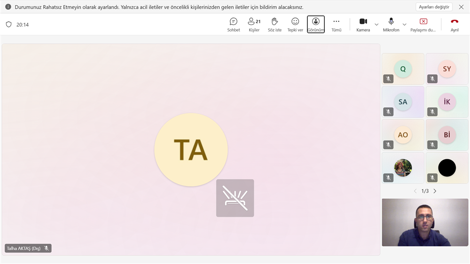Raise hand with Söz iste
The image size is (470, 264).
click(x=274, y=24)
